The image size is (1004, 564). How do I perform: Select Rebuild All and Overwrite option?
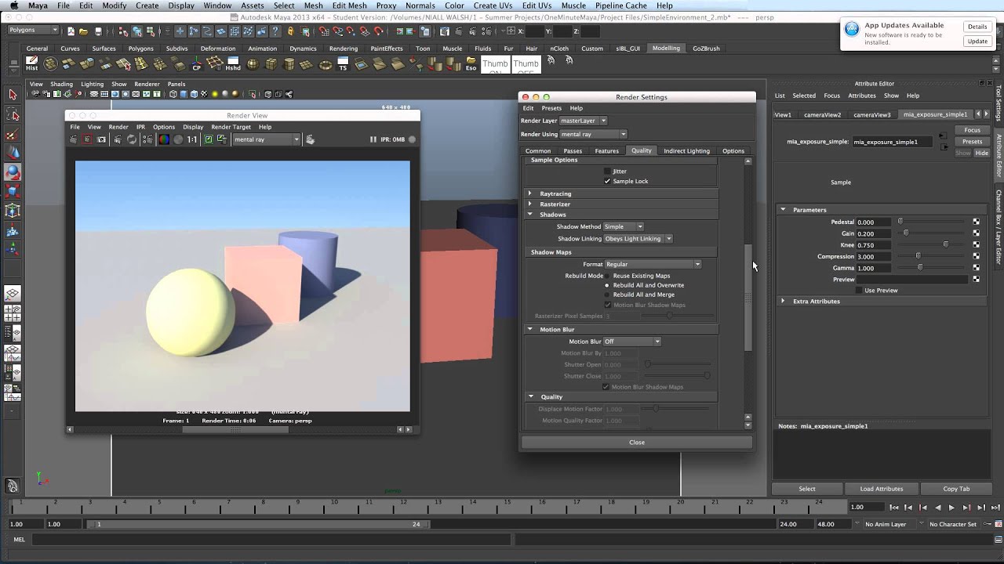click(x=607, y=285)
